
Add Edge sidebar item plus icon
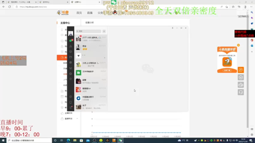(252, 52)
